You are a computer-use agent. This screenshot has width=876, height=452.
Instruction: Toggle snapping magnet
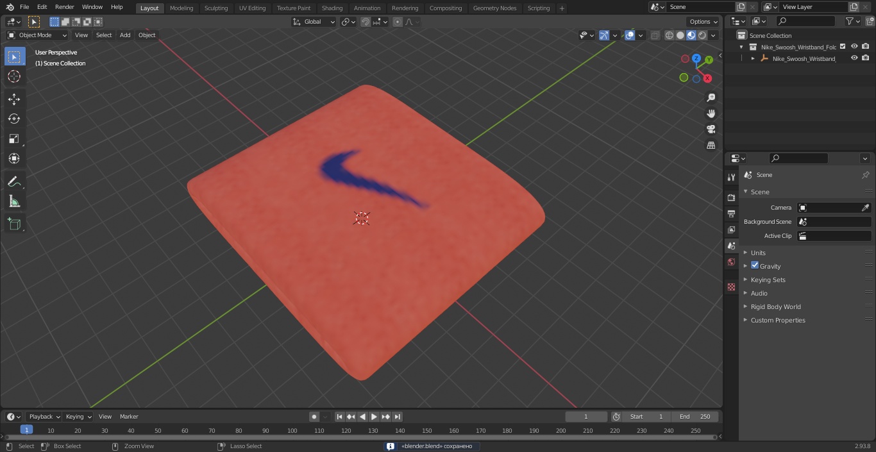coord(366,22)
